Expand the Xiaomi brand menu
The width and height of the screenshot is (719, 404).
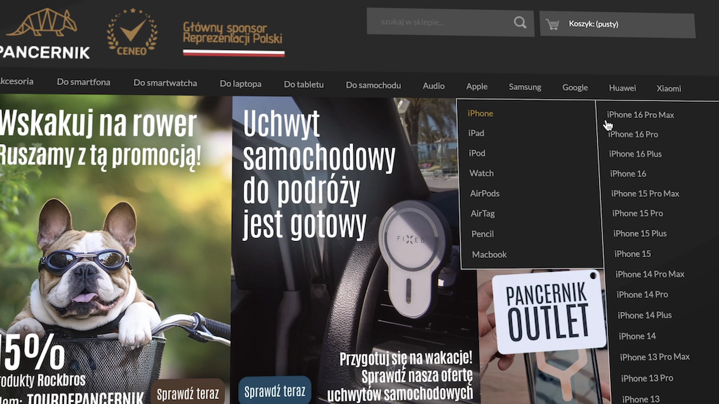click(668, 89)
